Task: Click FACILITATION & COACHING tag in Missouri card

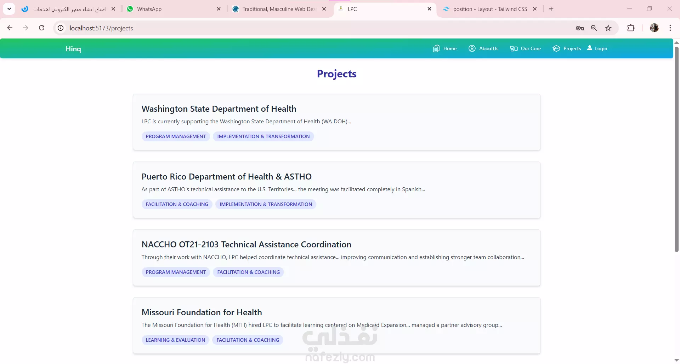Action: [248, 340]
